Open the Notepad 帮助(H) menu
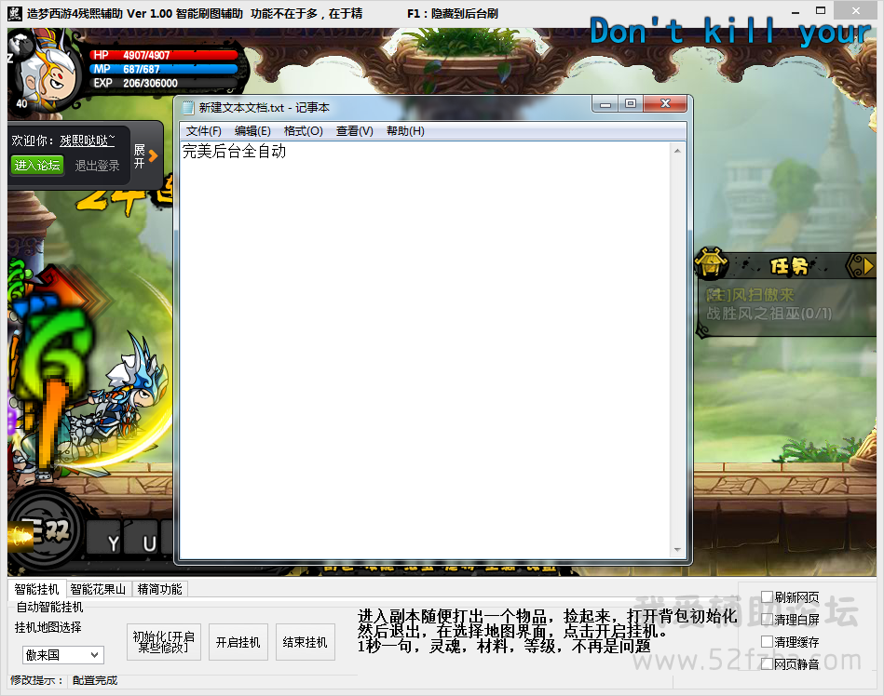Viewport: 884px width, 696px height. 405,131
